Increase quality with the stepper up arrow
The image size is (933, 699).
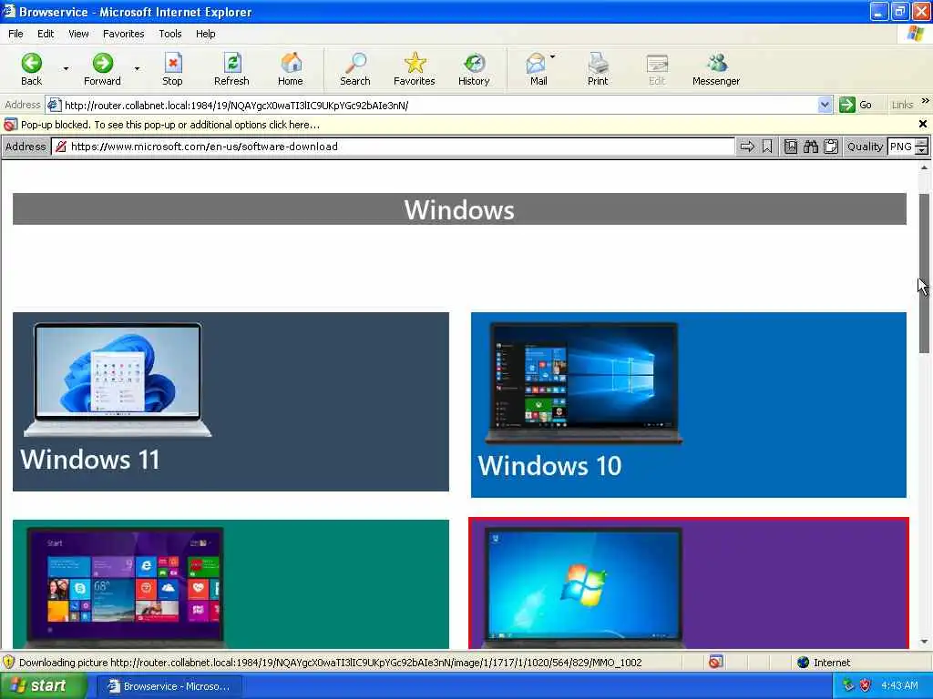[x=922, y=143]
